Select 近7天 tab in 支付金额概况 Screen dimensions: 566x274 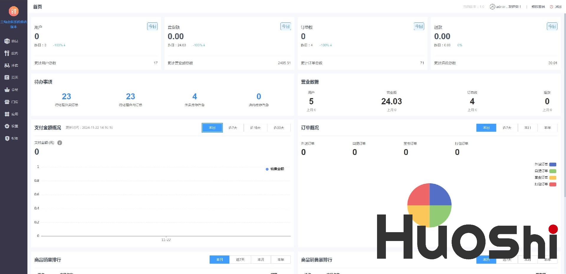coord(233,128)
